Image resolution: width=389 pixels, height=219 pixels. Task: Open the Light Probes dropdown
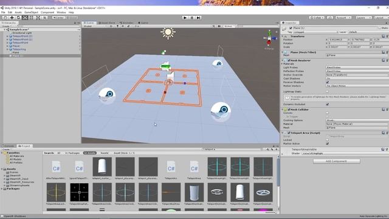click(357, 68)
